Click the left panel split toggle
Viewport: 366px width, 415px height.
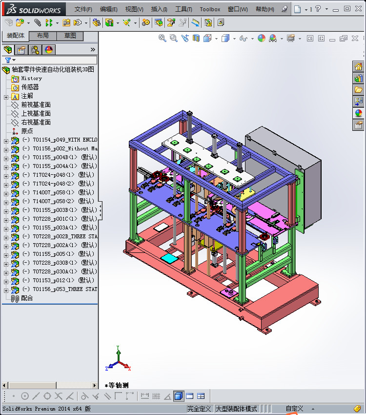(310, 39)
